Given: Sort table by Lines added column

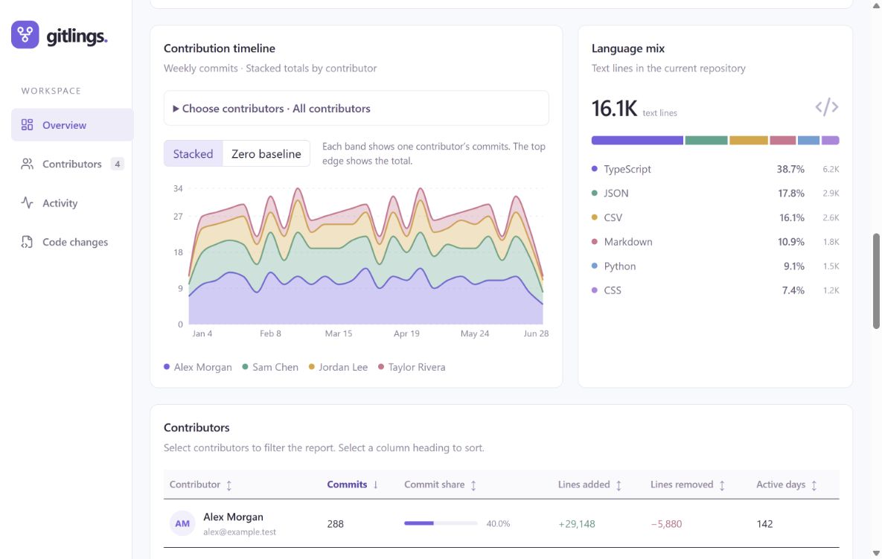Looking at the screenshot, I should point(590,485).
